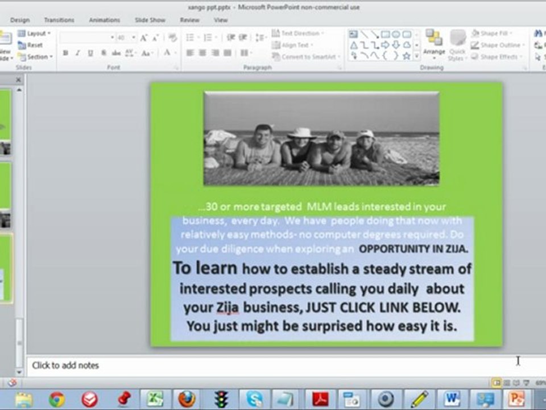This screenshot has width=546, height=410.
Task: Open the Transitions ribbon tab
Action: [x=59, y=20]
